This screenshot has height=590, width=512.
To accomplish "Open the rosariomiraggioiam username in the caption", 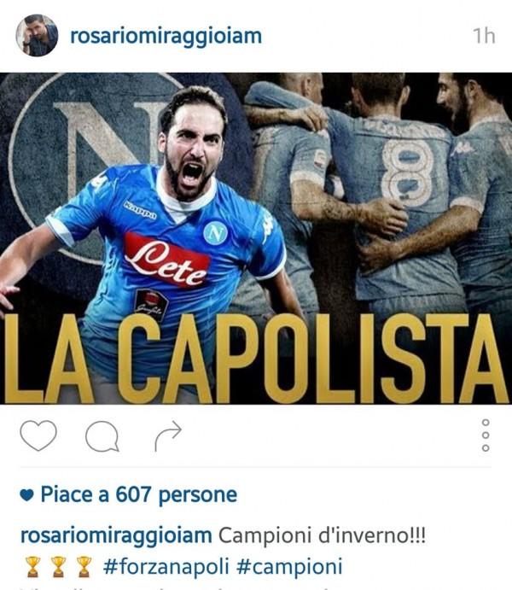I will point(116,535).
